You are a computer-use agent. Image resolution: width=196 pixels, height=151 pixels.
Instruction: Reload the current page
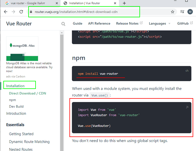pyautogui.click(x=21, y=12)
